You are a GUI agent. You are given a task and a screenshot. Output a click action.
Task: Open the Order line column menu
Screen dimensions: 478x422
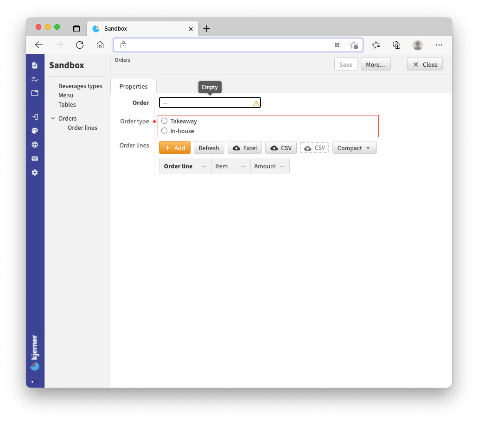pos(204,166)
